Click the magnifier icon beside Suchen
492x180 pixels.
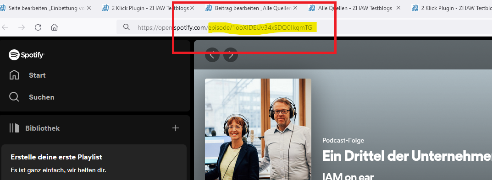click(14, 97)
